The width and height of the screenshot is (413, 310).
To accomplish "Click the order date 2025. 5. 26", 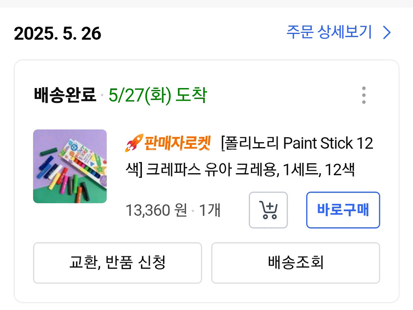I will [x=57, y=33].
